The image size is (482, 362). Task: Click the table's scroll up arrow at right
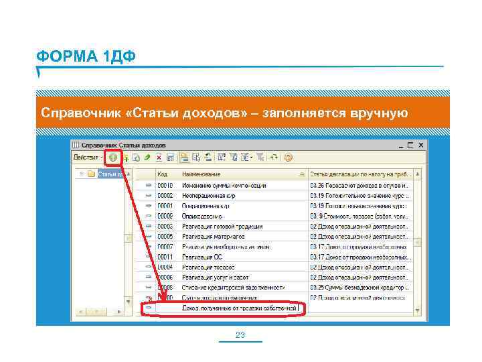pos(418,174)
